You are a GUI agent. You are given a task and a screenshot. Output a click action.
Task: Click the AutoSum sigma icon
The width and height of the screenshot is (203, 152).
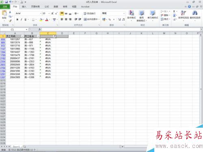(174, 11)
